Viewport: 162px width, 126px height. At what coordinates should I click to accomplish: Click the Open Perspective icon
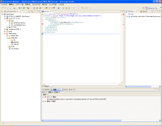(x=143, y=8)
